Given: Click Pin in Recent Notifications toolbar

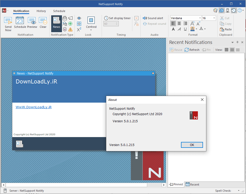Looking at the screenshot, I should (206, 50).
